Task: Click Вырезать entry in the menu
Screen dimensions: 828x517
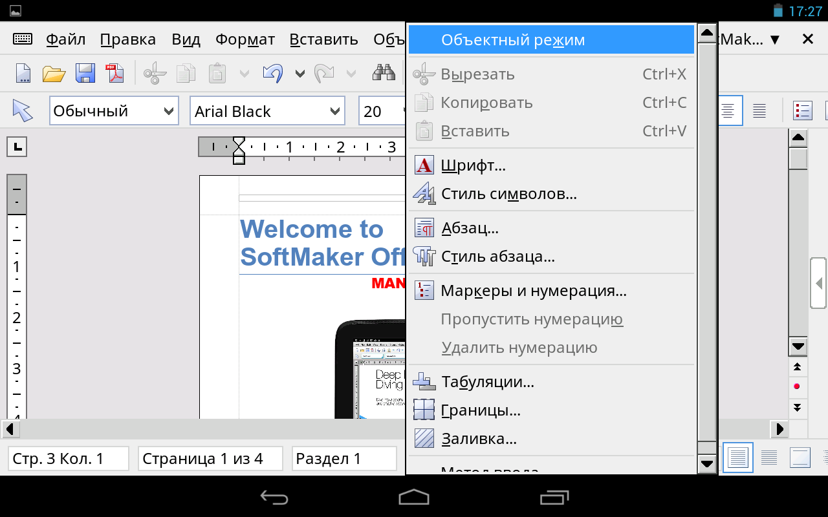Action: click(551, 74)
